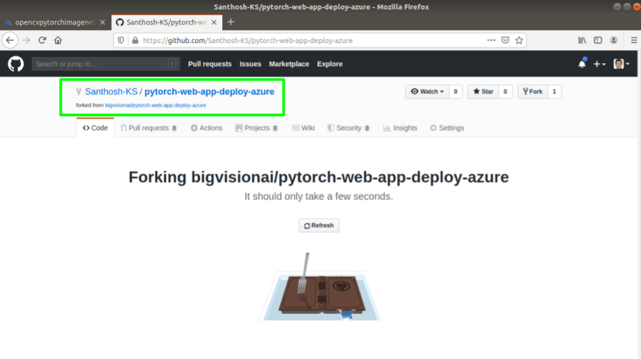Go back with the browser back arrow

(x=10, y=40)
